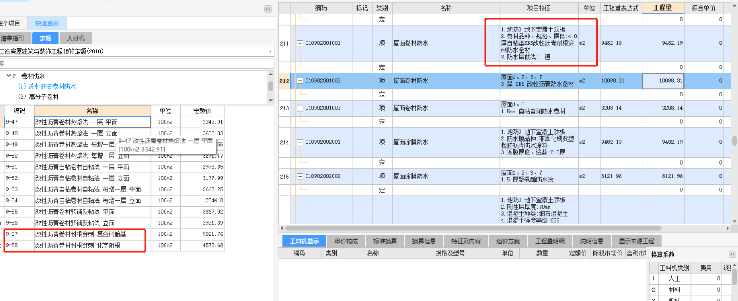Click the 工程量表达式 column header
Viewport: 738px width, 301px height.
pos(621,8)
